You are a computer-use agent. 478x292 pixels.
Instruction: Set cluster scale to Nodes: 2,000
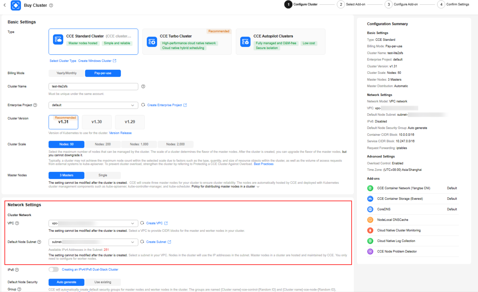click(175, 144)
